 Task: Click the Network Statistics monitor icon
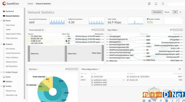(4, 16)
